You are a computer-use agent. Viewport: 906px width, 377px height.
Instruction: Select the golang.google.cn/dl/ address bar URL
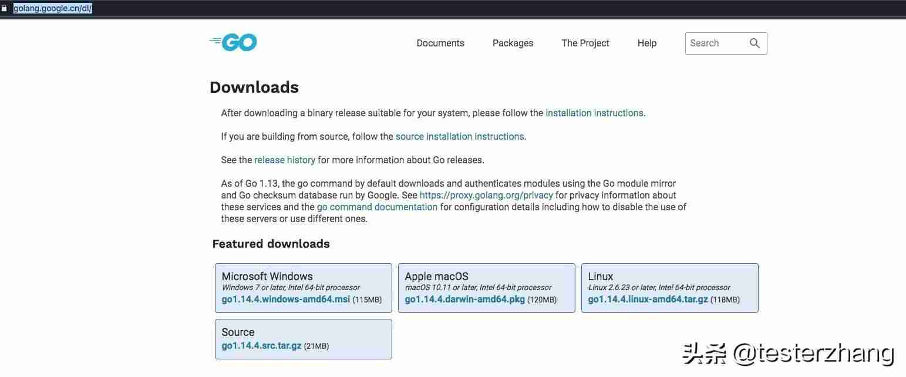click(x=53, y=8)
